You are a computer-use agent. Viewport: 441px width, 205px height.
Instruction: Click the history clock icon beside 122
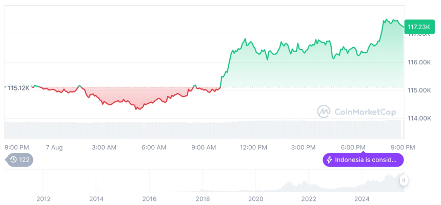click(13, 160)
